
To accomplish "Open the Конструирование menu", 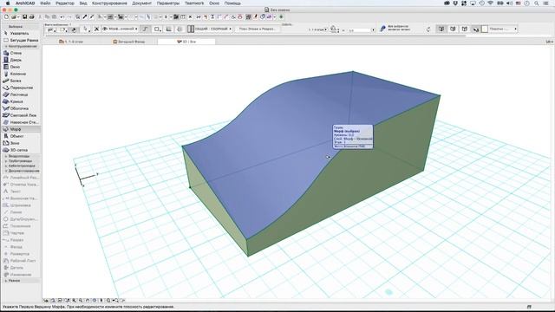I will click(109, 3).
